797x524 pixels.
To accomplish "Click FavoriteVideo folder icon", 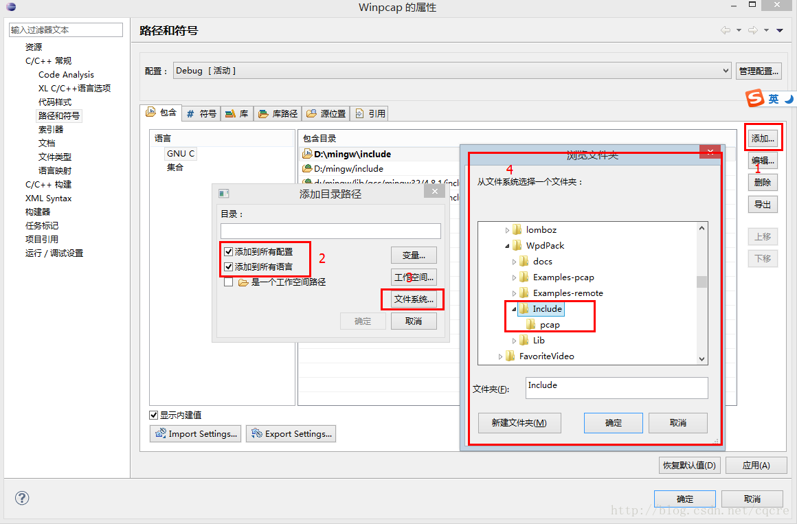I will point(510,356).
